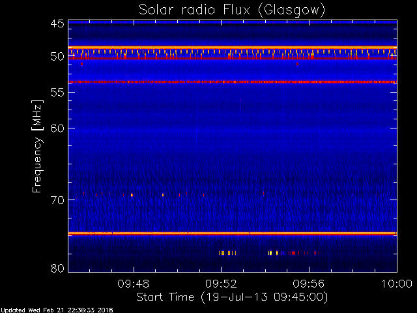Click the 80 frequency tick label

pyautogui.click(x=57, y=268)
